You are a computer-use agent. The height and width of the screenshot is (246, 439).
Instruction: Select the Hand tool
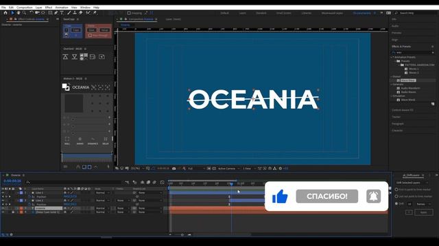19,13
